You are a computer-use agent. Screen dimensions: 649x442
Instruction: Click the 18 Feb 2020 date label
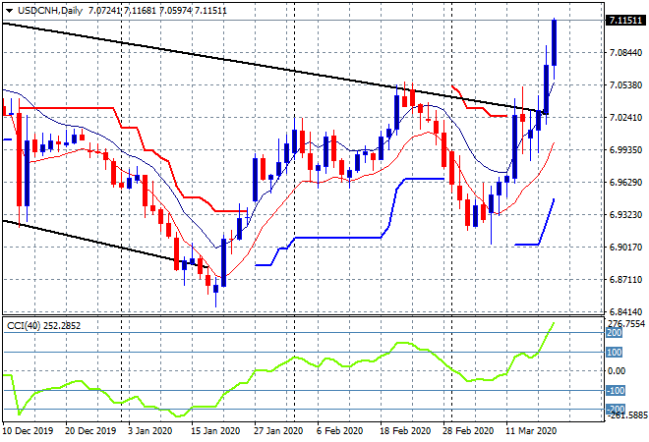[x=405, y=431]
